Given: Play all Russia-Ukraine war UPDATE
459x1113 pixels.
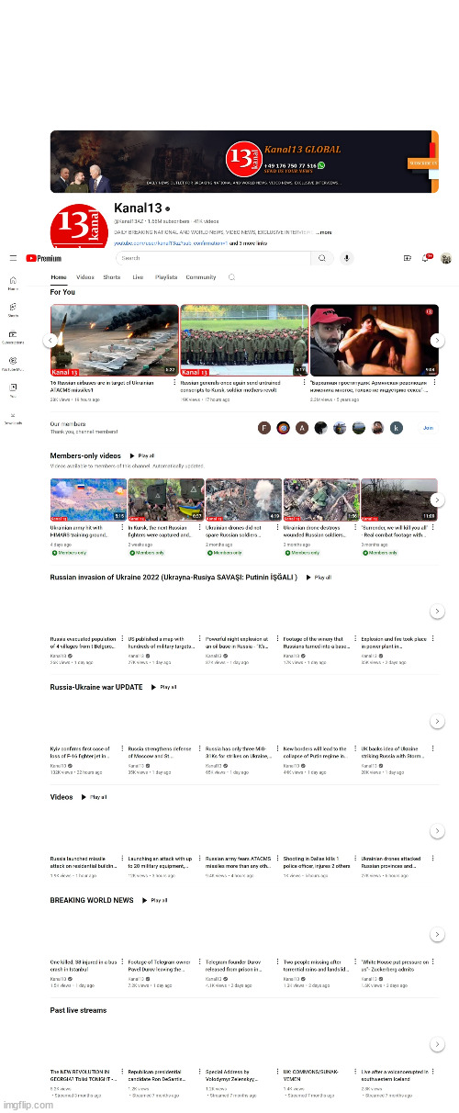Looking at the screenshot, I should pos(164,687).
